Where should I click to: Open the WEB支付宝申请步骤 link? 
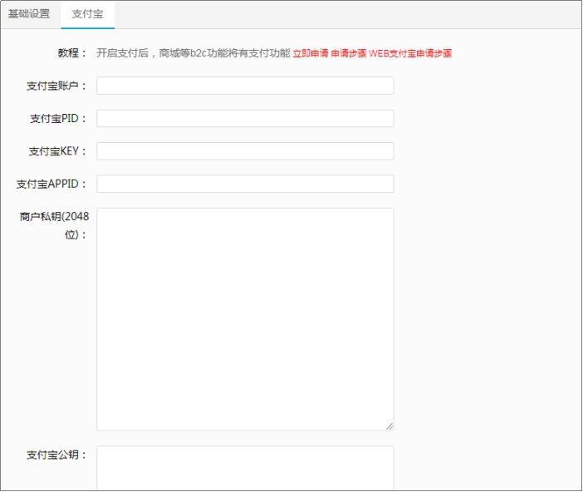411,53
